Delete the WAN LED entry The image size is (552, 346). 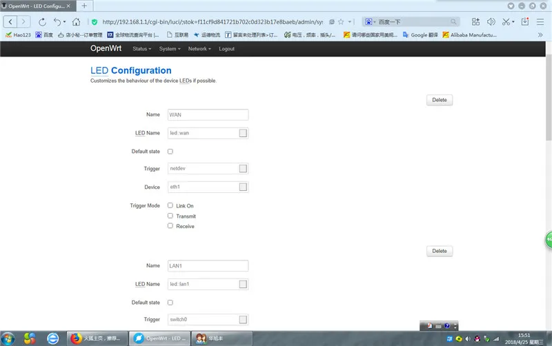440,100
